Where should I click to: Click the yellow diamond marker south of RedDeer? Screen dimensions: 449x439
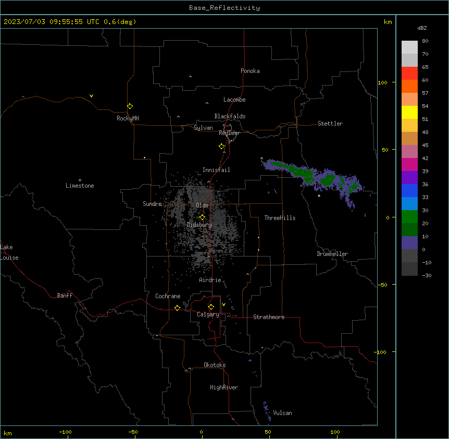(x=222, y=147)
